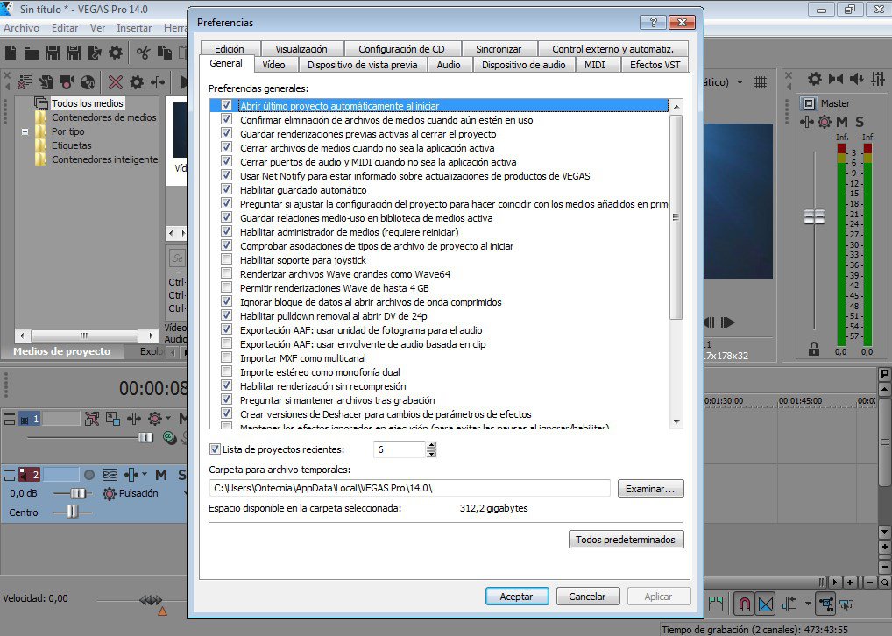Toggle Habilitar renderización sin recompresión checkbox
This screenshot has width=892, height=636.
(226, 385)
